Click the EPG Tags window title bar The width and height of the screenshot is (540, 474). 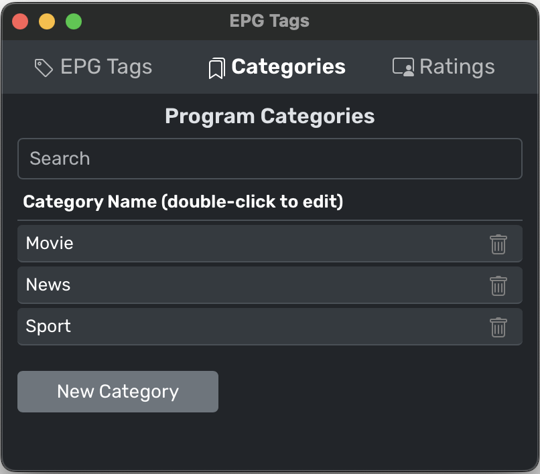(269, 21)
